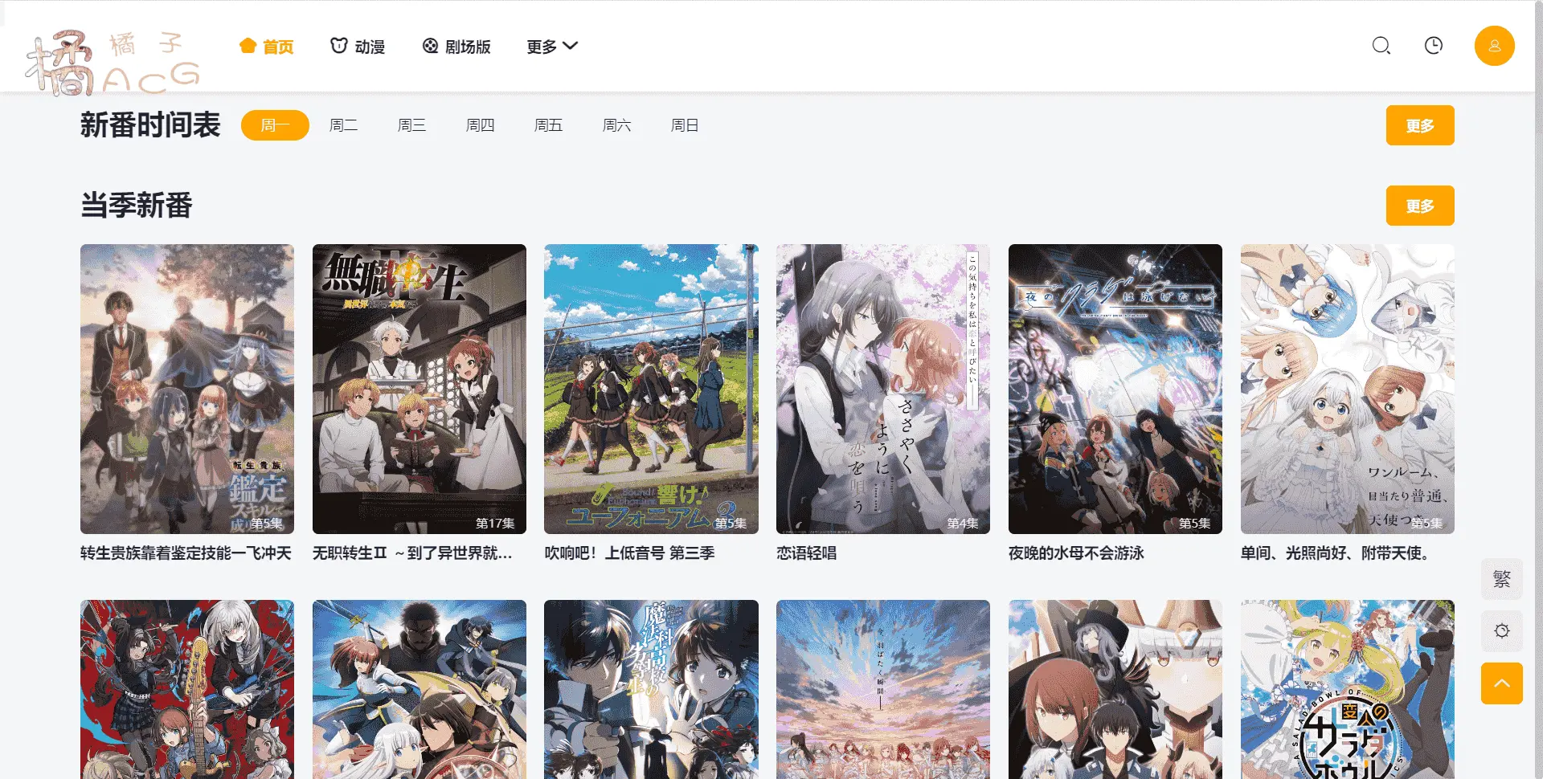
Task: Open second-row poster with white-haired fantasy party
Action: click(420, 689)
